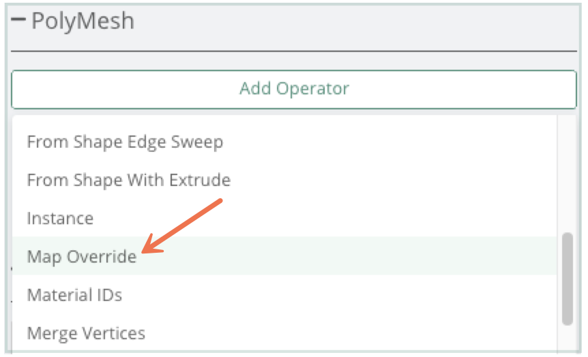The width and height of the screenshot is (588, 357).
Task: Add the Edge Sweep shape operator
Action: point(125,142)
